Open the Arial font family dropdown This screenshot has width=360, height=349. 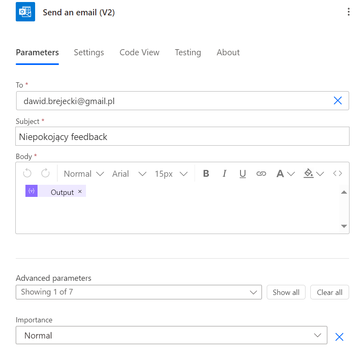[129, 173]
